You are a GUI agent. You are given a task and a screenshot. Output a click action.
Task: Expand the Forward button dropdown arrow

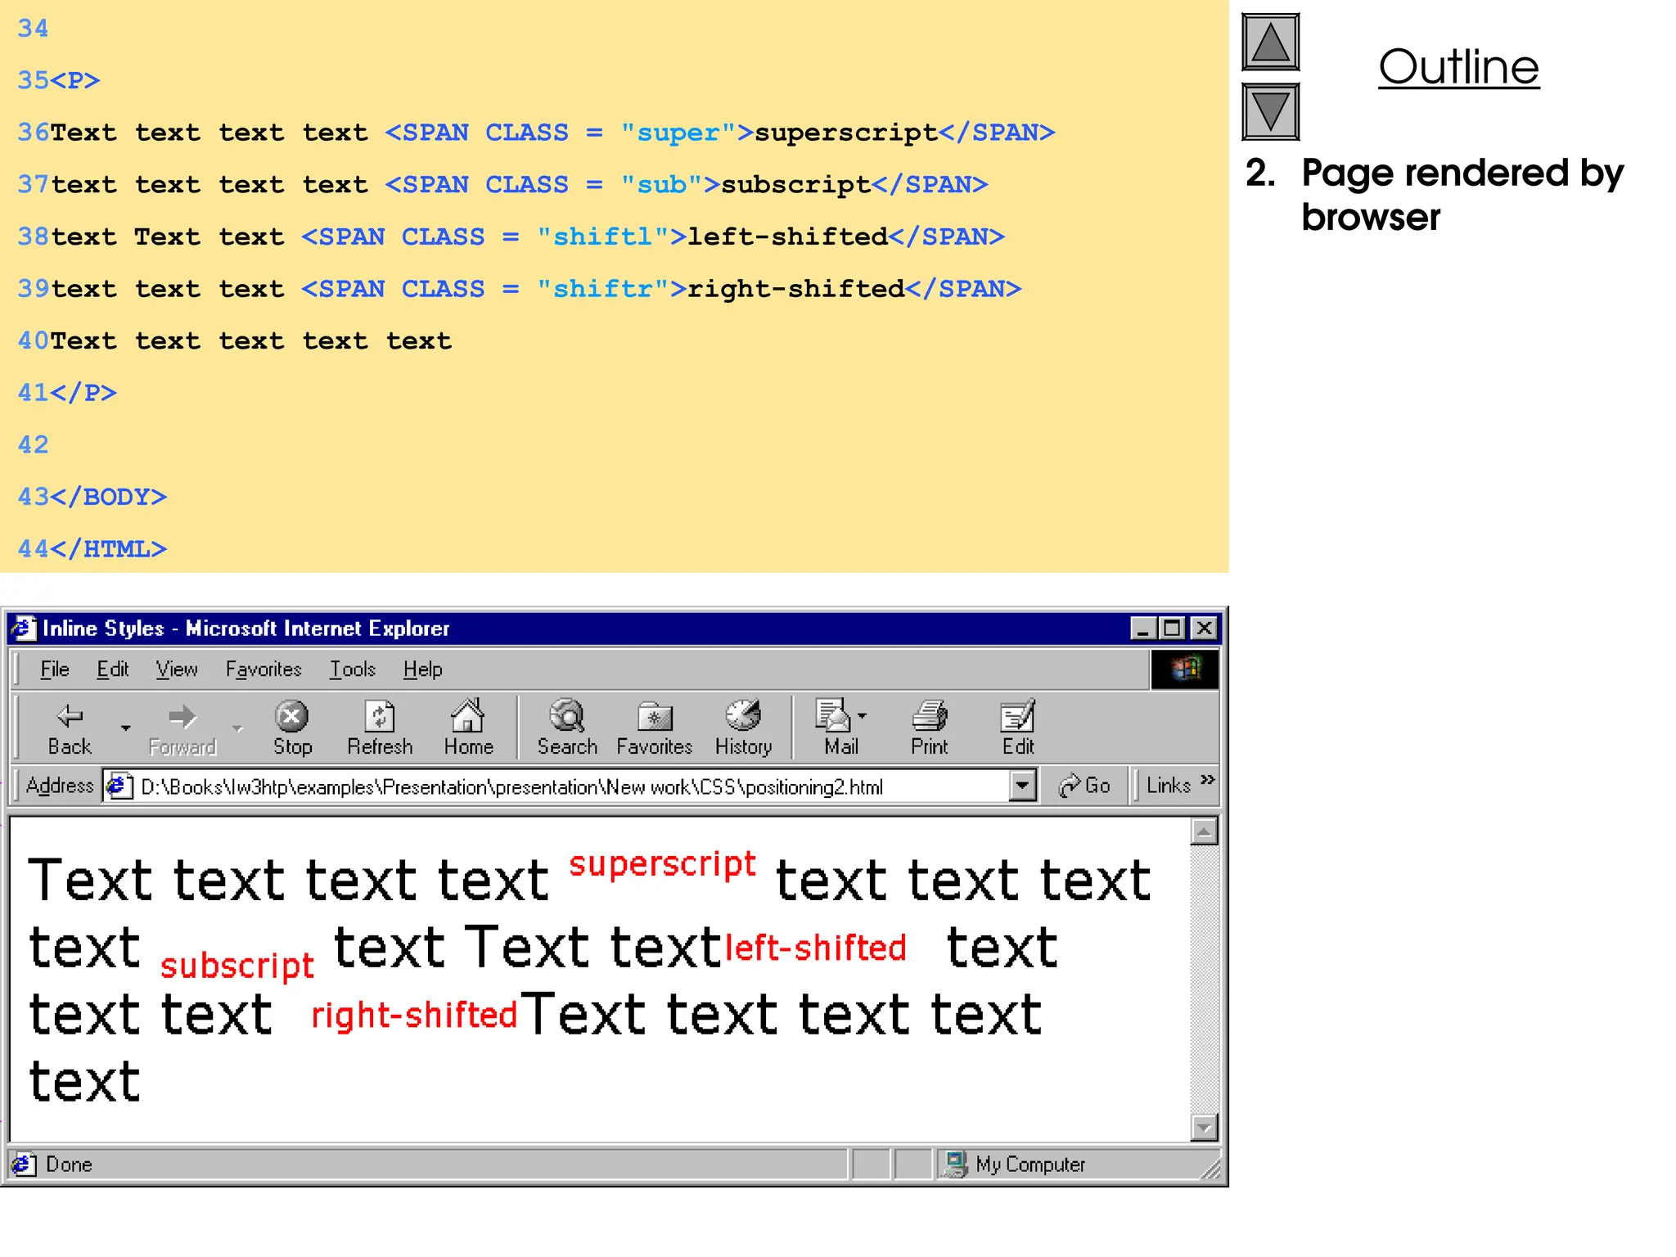pyautogui.click(x=237, y=727)
